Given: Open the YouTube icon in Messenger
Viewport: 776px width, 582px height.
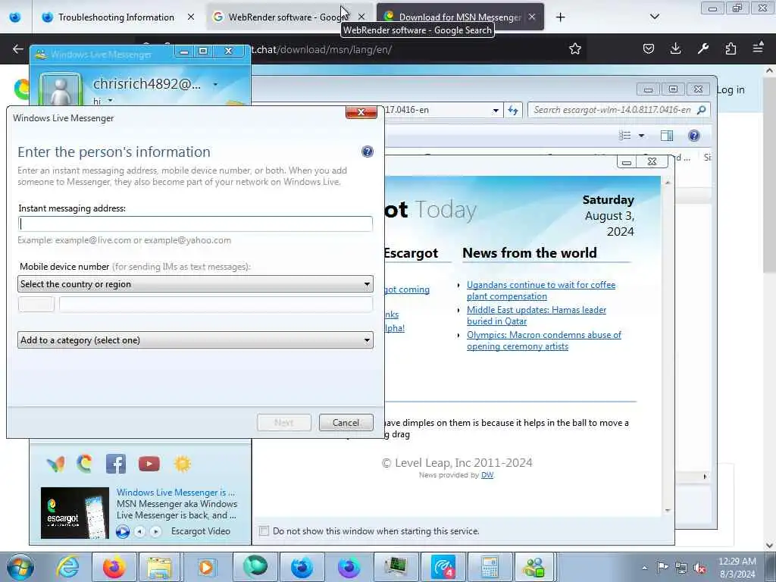Looking at the screenshot, I should point(149,464).
